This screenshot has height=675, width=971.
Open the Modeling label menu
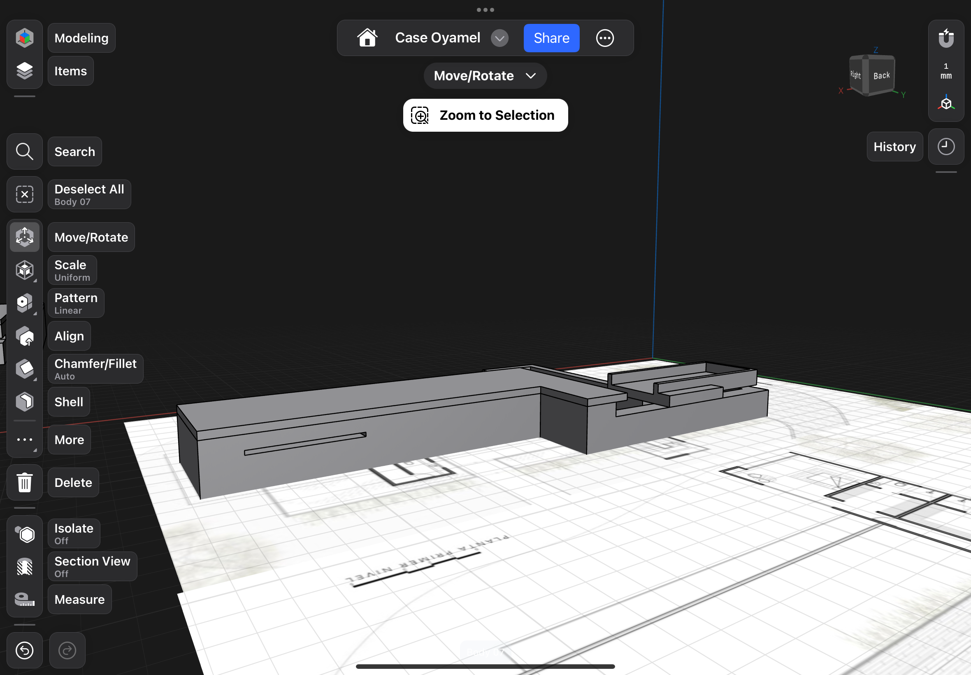point(81,38)
